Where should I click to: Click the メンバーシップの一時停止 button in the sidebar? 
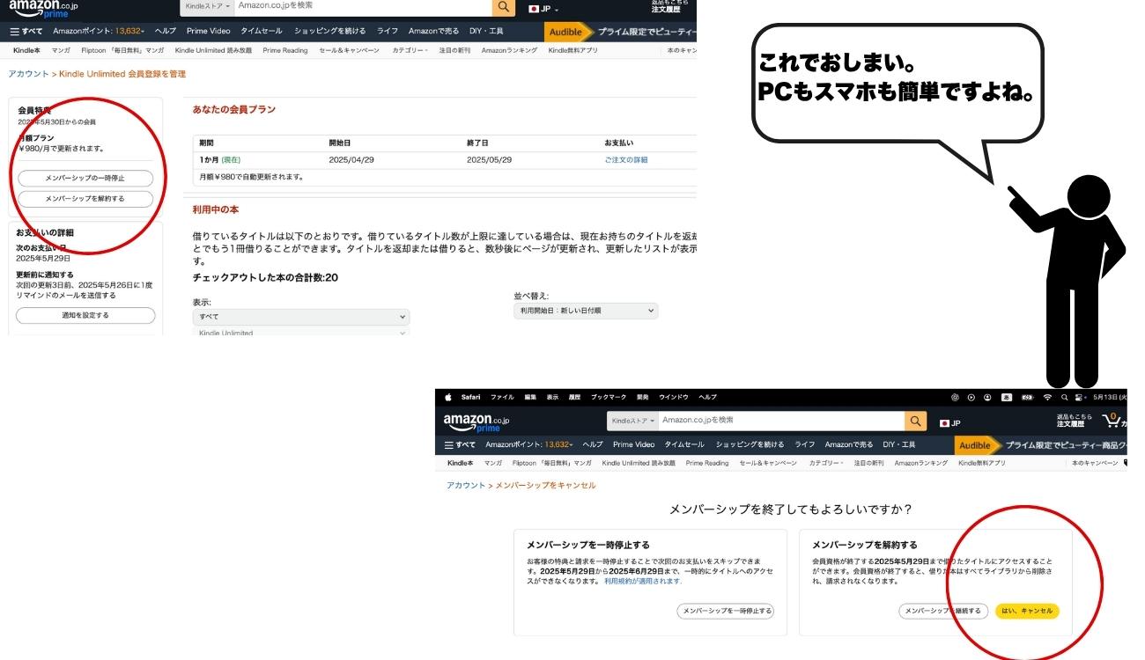coord(85,178)
